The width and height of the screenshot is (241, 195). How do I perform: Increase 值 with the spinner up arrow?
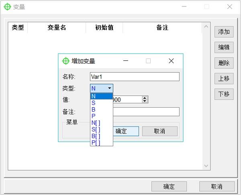[x=145, y=97]
